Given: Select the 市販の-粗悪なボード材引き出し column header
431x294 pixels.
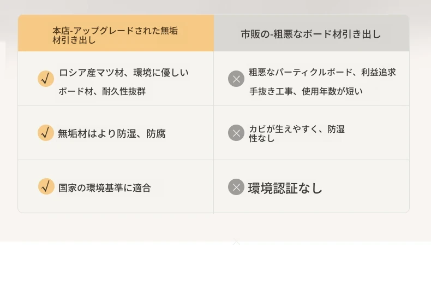Looking at the screenshot, I should [311, 34].
